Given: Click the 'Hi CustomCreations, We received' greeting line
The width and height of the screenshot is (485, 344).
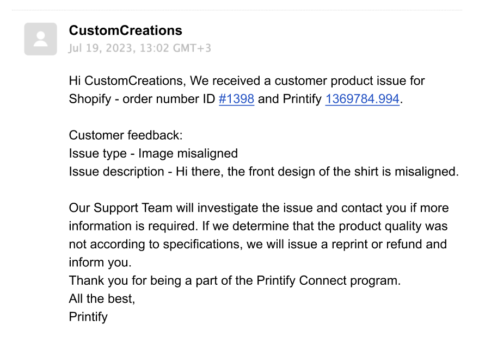Looking at the screenshot, I should click(x=247, y=81).
